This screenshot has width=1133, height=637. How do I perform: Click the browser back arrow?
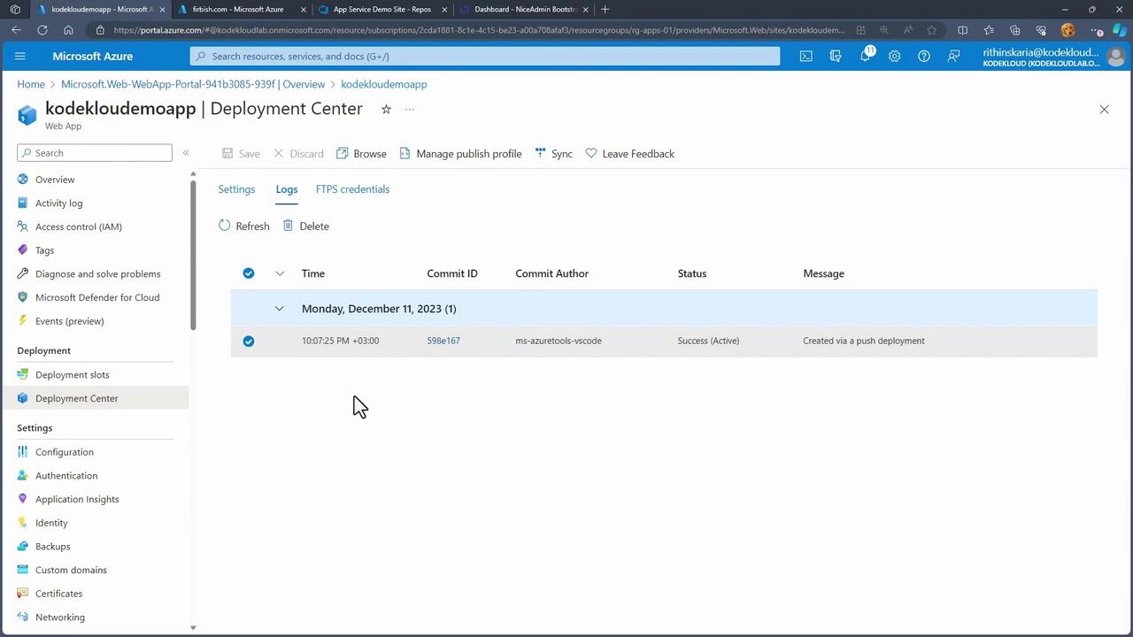click(17, 30)
